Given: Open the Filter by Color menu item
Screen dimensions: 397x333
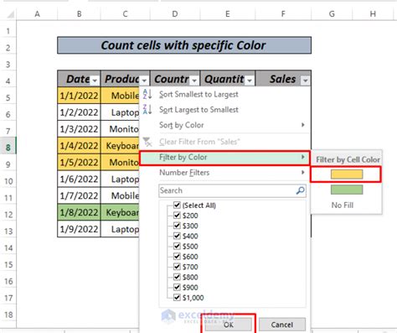Looking at the screenshot, I should 224,158.
